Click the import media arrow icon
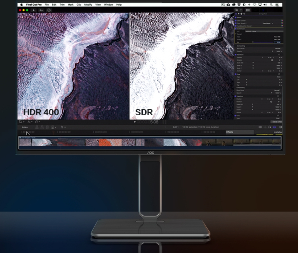Screen dimensions: 299x253 coord(34,10)
